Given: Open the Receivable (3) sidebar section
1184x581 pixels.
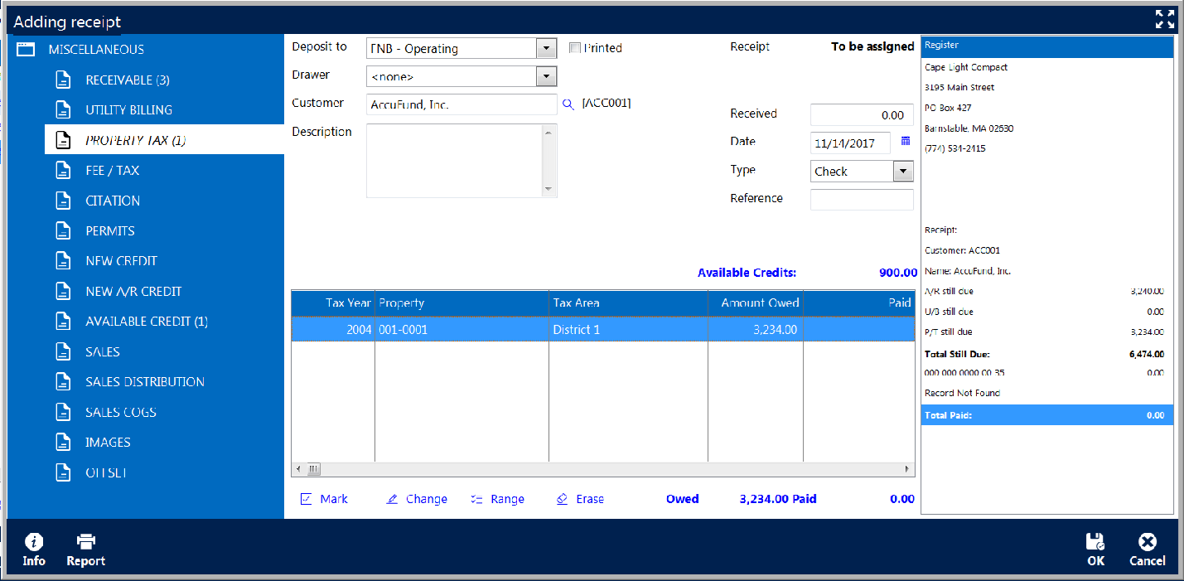Looking at the screenshot, I should pyautogui.click(x=127, y=80).
